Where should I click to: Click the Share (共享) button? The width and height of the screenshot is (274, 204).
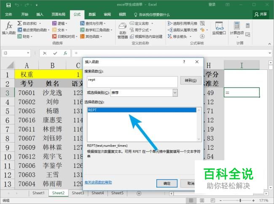pyautogui.click(x=261, y=14)
